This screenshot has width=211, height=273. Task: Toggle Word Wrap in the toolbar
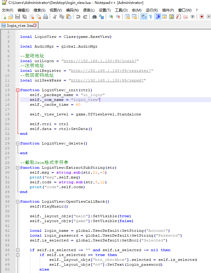[x=144, y=17]
